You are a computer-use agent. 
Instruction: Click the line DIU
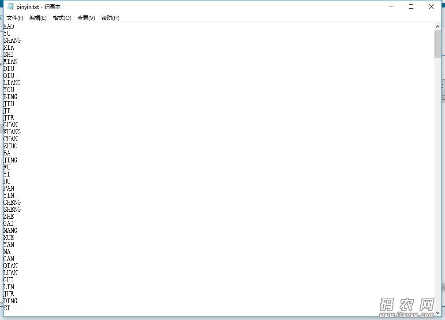click(x=8, y=69)
